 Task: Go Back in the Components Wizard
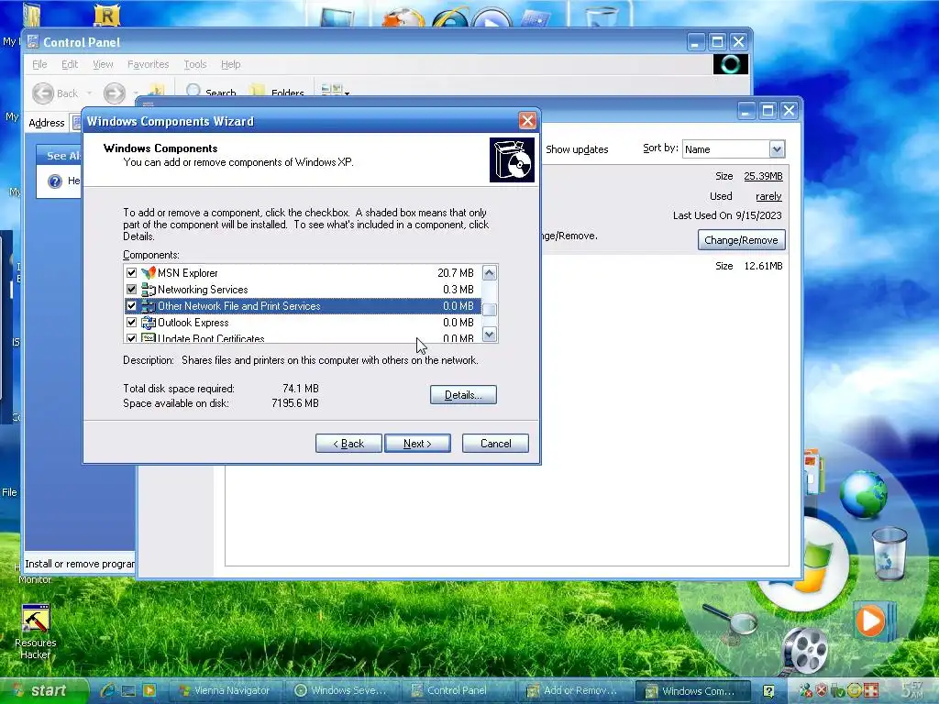pyautogui.click(x=348, y=444)
